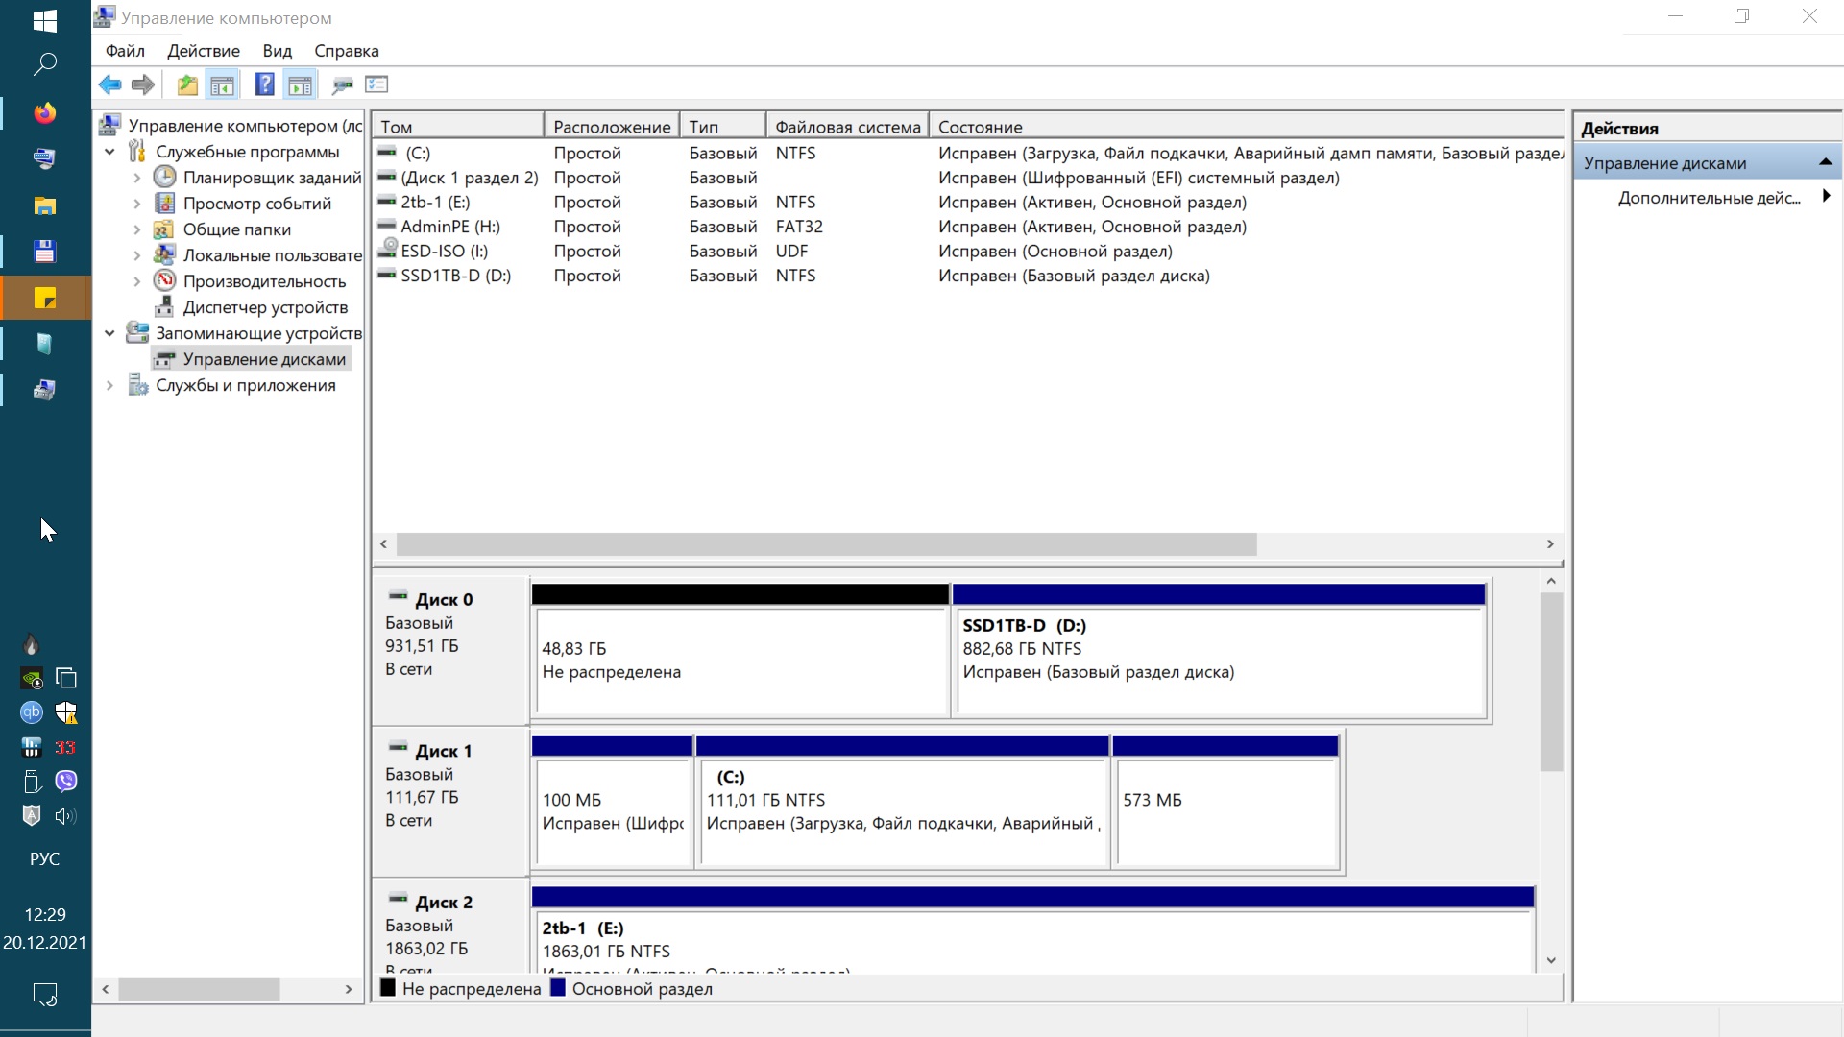Click the speaker volume tray icon

click(x=65, y=816)
